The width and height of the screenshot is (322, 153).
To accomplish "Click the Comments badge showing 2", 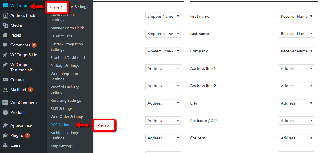I will click(x=34, y=45).
